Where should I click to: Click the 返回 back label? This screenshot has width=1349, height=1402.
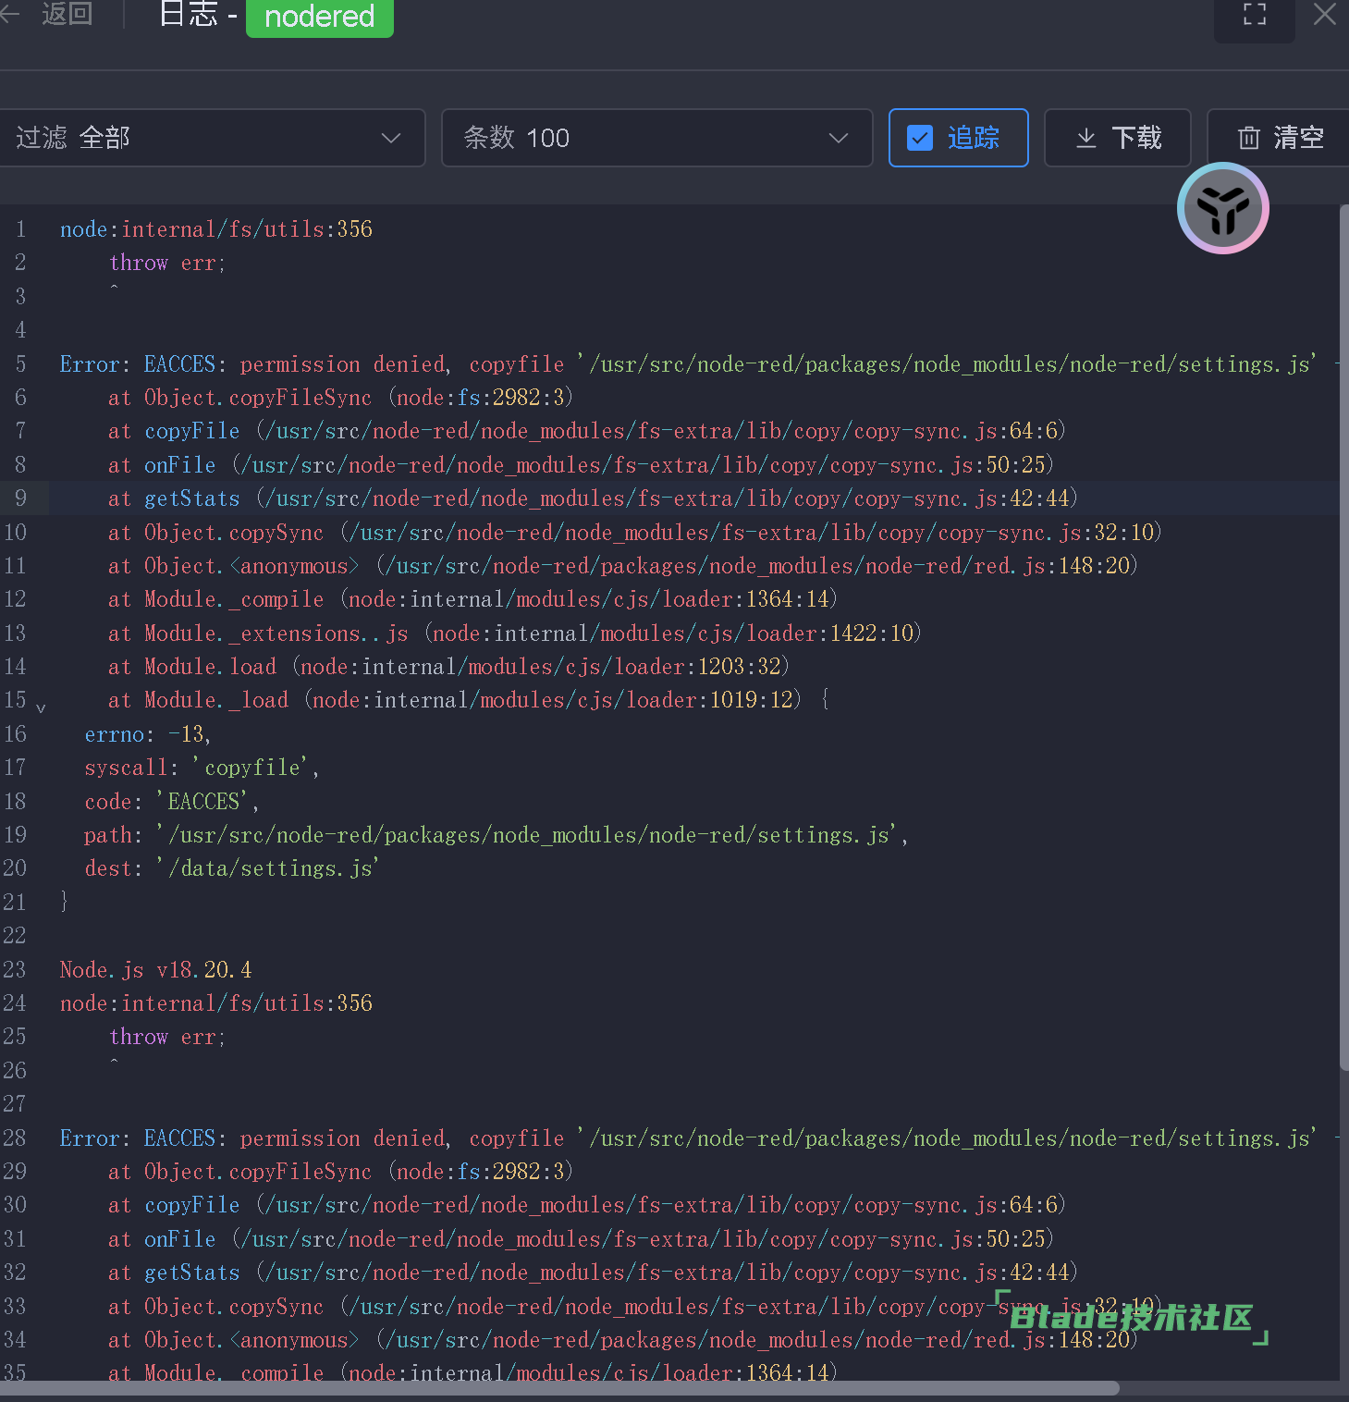(67, 13)
